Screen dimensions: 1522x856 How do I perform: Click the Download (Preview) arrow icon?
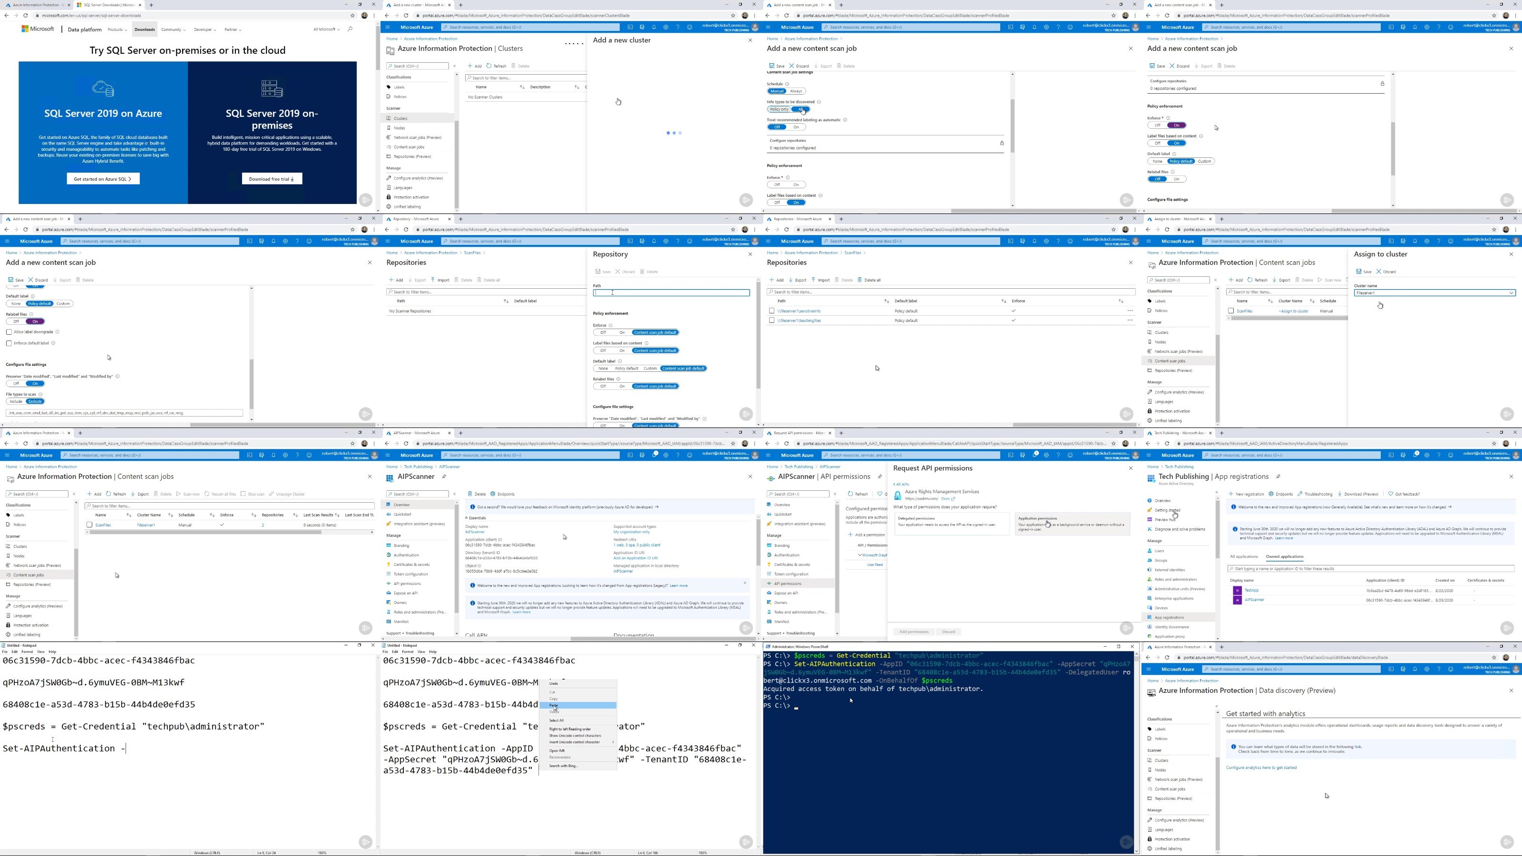pos(1340,494)
